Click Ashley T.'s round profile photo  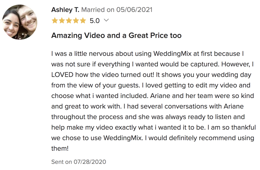tap(20, 22)
